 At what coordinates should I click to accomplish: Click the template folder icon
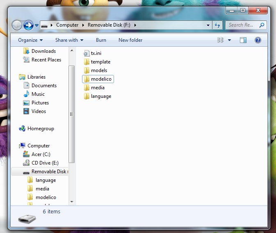pos(87,62)
